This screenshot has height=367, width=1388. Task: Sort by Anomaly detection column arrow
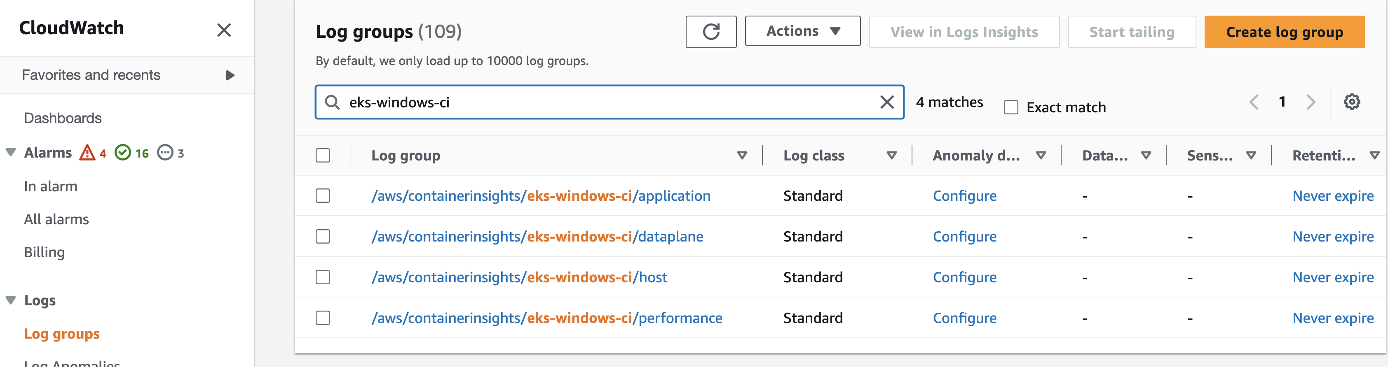point(1041,156)
